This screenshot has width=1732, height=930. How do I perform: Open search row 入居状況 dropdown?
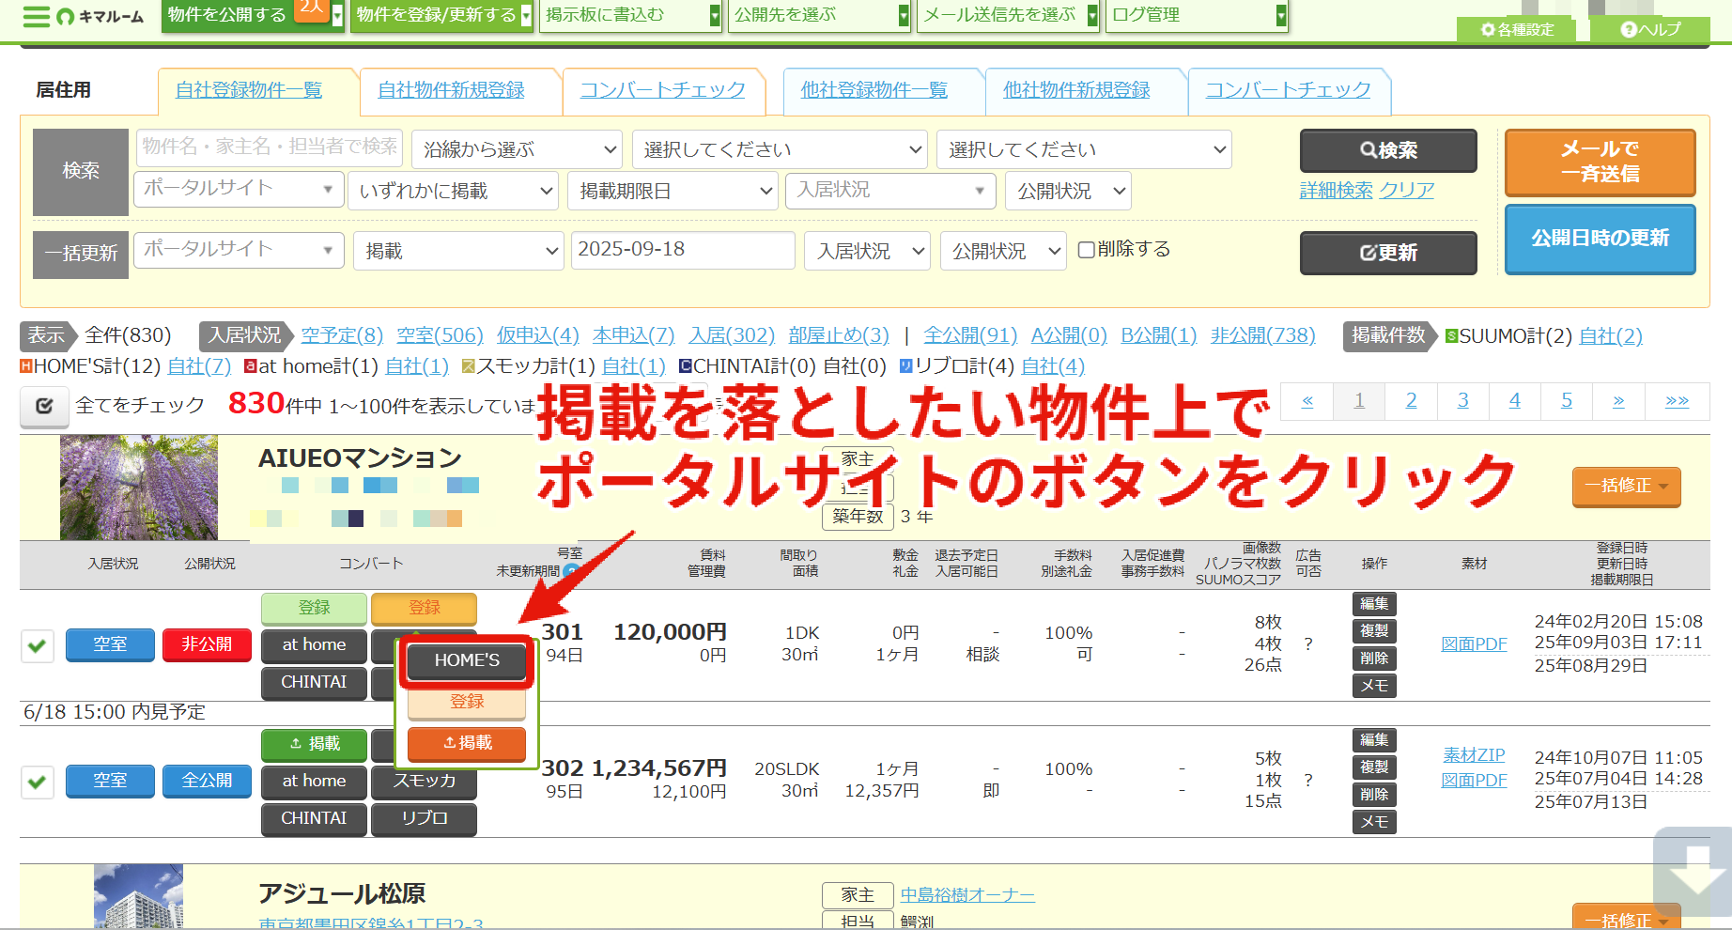pos(890,191)
